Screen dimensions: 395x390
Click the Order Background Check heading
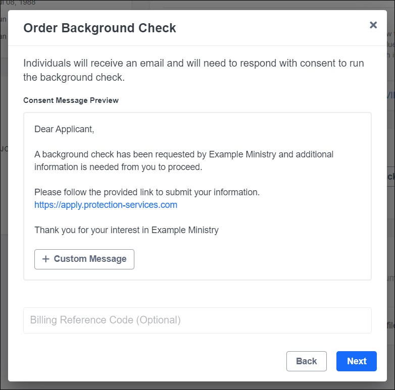(x=100, y=28)
